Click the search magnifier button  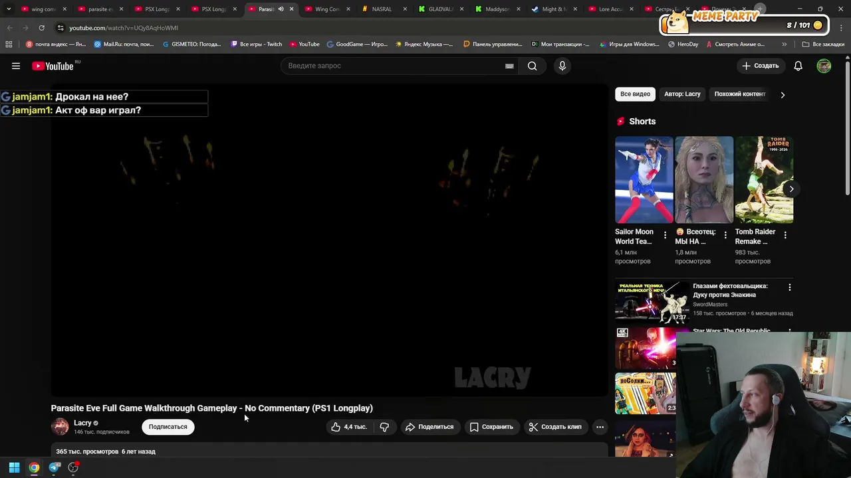tap(532, 66)
